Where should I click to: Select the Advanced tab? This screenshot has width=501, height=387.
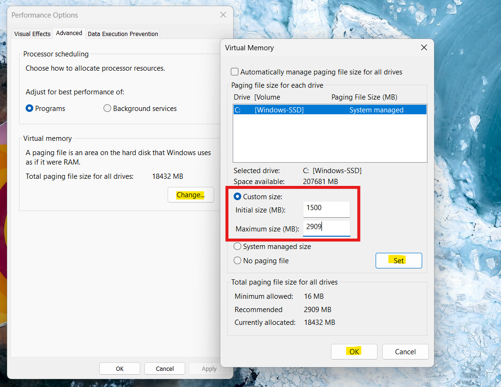pyautogui.click(x=69, y=33)
